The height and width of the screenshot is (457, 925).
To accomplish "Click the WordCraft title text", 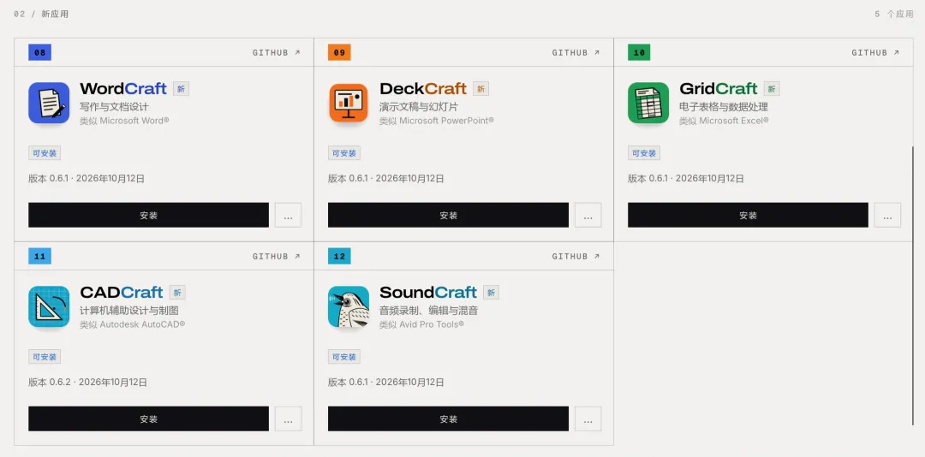I will tap(123, 88).
